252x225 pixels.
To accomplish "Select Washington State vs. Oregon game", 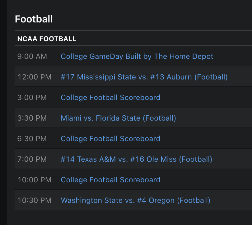I will pyautogui.click(x=135, y=200).
